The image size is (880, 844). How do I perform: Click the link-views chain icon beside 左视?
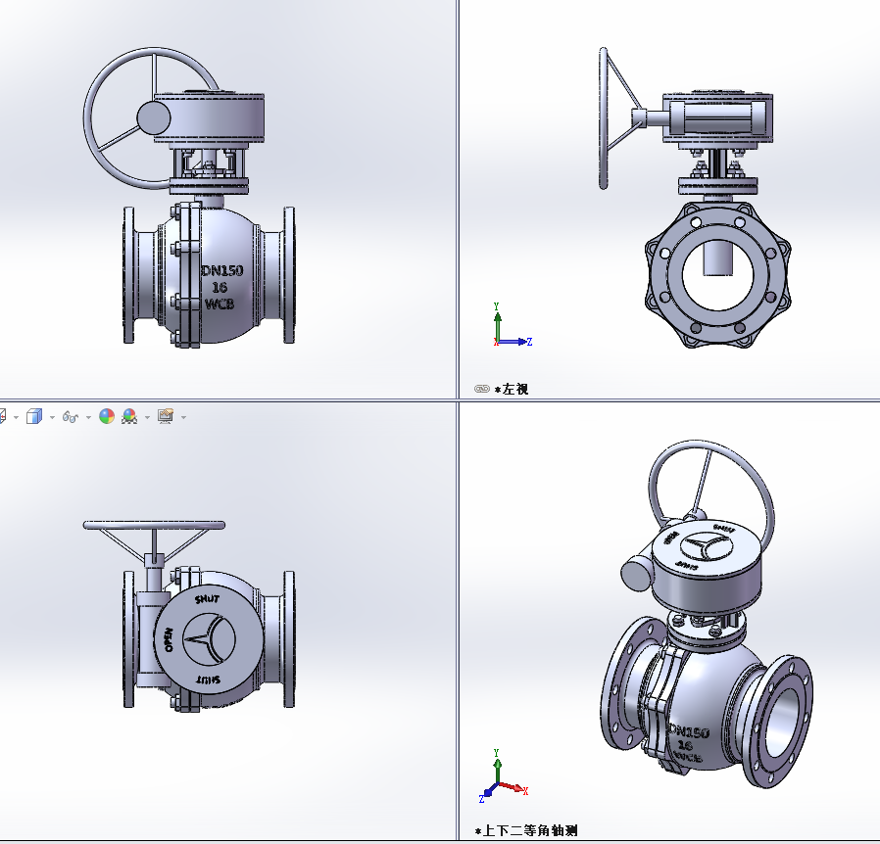tap(481, 389)
